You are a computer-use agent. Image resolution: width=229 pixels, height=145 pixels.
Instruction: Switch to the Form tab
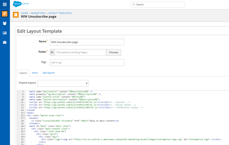pyautogui.click(x=34, y=73)
